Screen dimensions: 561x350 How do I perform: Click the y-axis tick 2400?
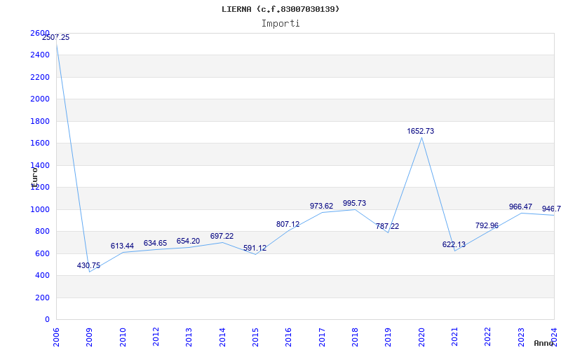coord(40,55)
